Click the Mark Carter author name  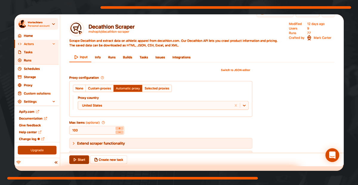322,38
